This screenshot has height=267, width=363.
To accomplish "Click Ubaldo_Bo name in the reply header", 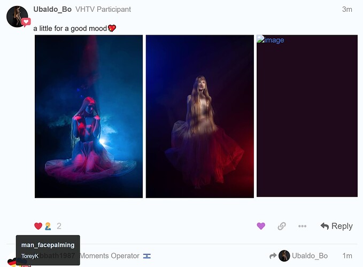I will [310, 256].
